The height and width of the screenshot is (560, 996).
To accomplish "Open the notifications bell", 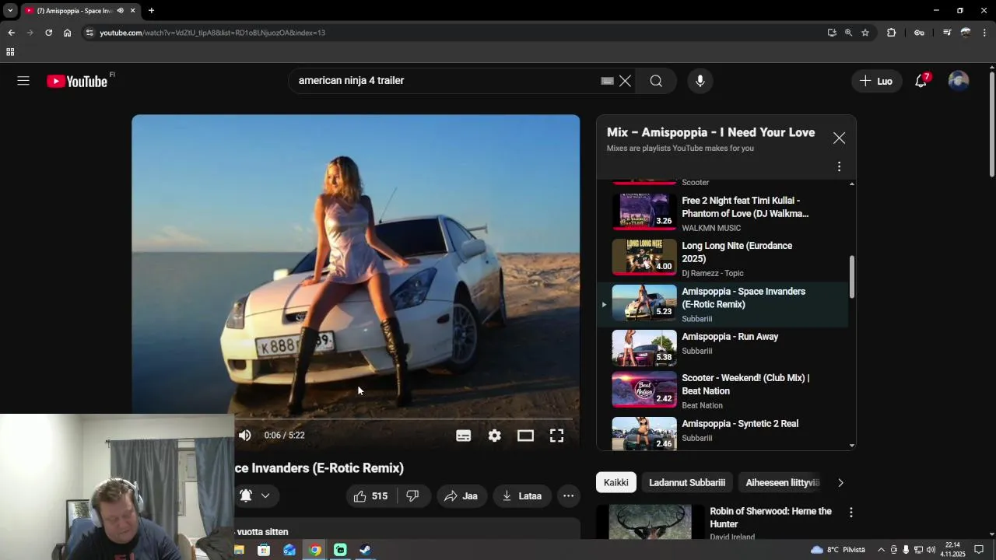I will point(921,81).
